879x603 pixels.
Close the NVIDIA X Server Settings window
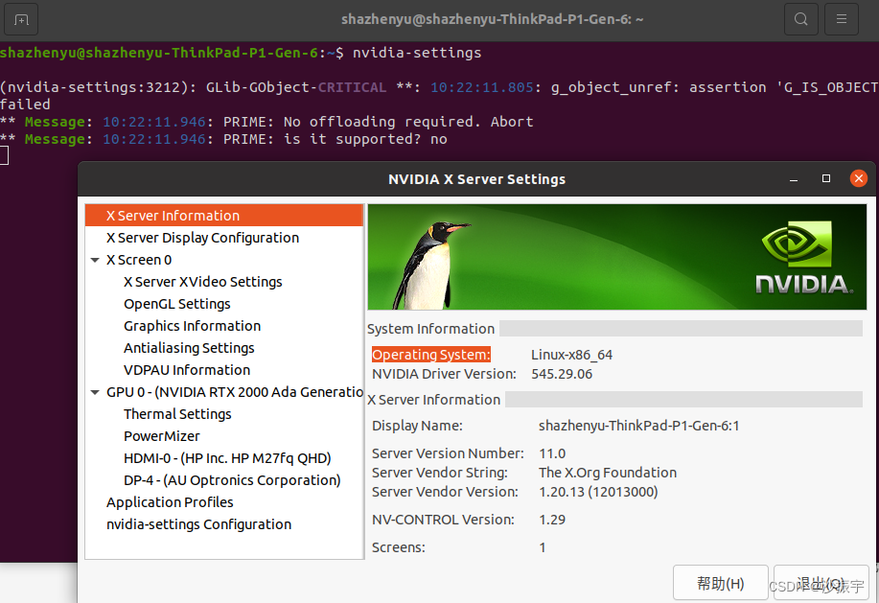click(858, 178)
